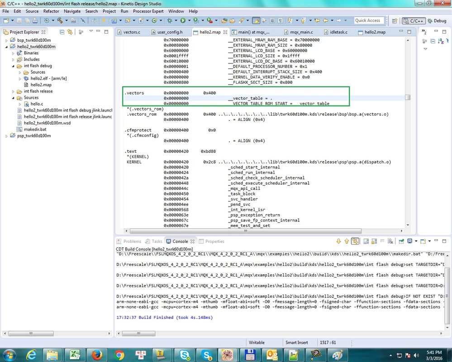Click the Debug bug toolbar icon
This screenshot has height=362, width=452.
point(170,20)
